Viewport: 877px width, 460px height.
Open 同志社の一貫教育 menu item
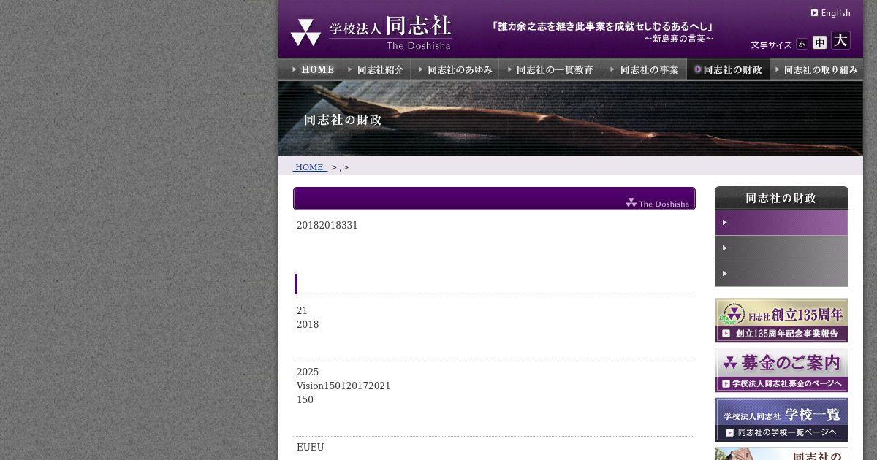550,69
